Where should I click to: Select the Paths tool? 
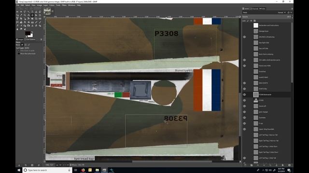tap(17, 15)
